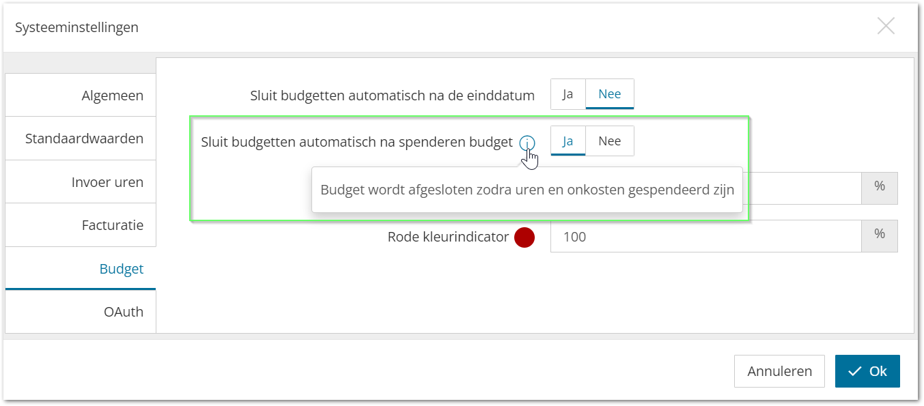924x406 pixels.
Task: Open the OAuth settings tab
Action: pos(81,312)
